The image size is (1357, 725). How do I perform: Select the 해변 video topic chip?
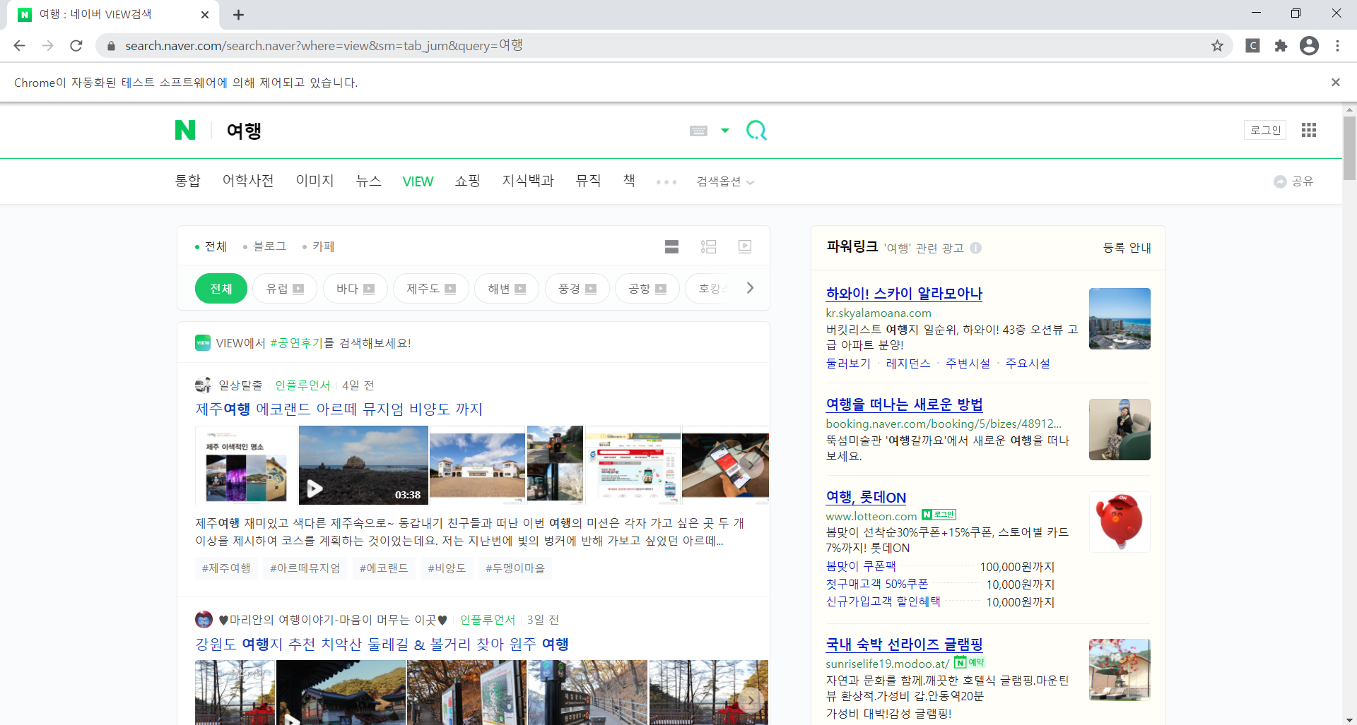tap(507, 288)
